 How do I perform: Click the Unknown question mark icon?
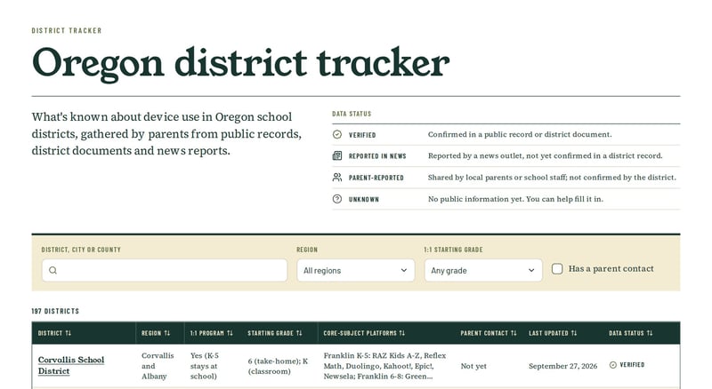[x=337, y=199]
